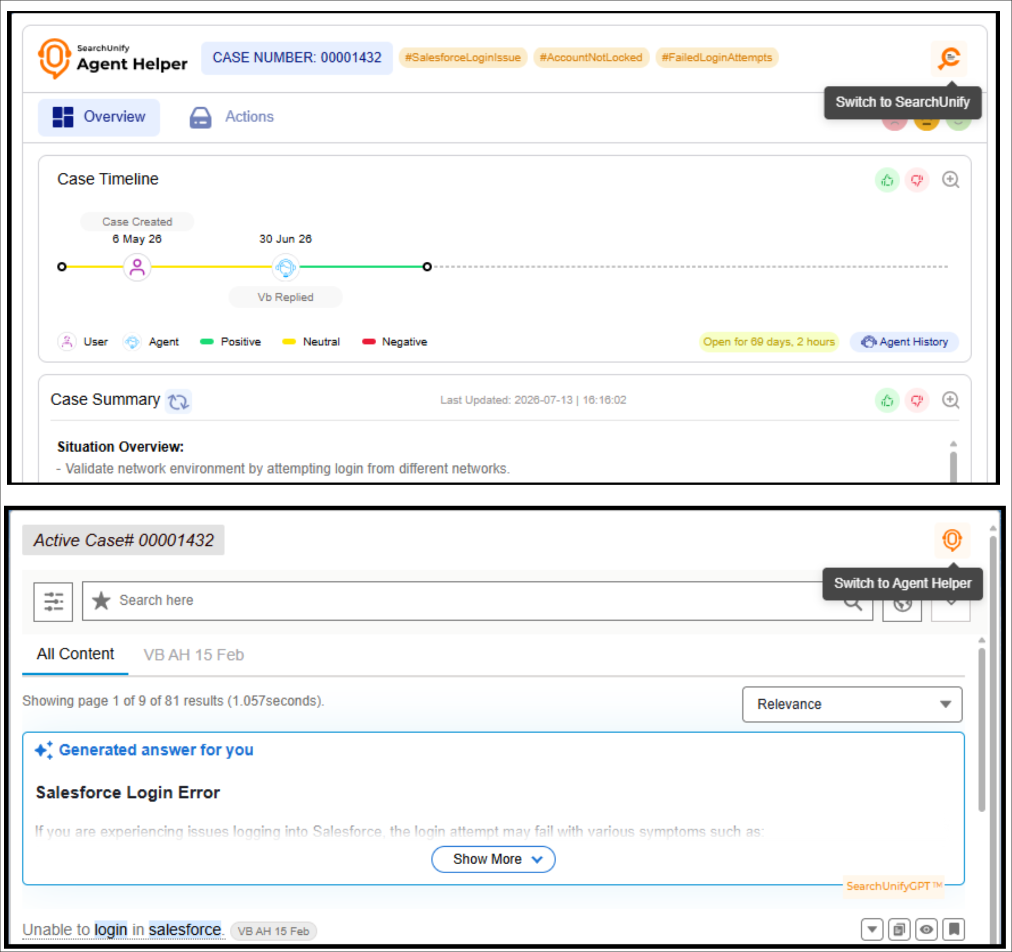Click the 'Active Case# 00001432' label
1012x952 pixels.
123,540
